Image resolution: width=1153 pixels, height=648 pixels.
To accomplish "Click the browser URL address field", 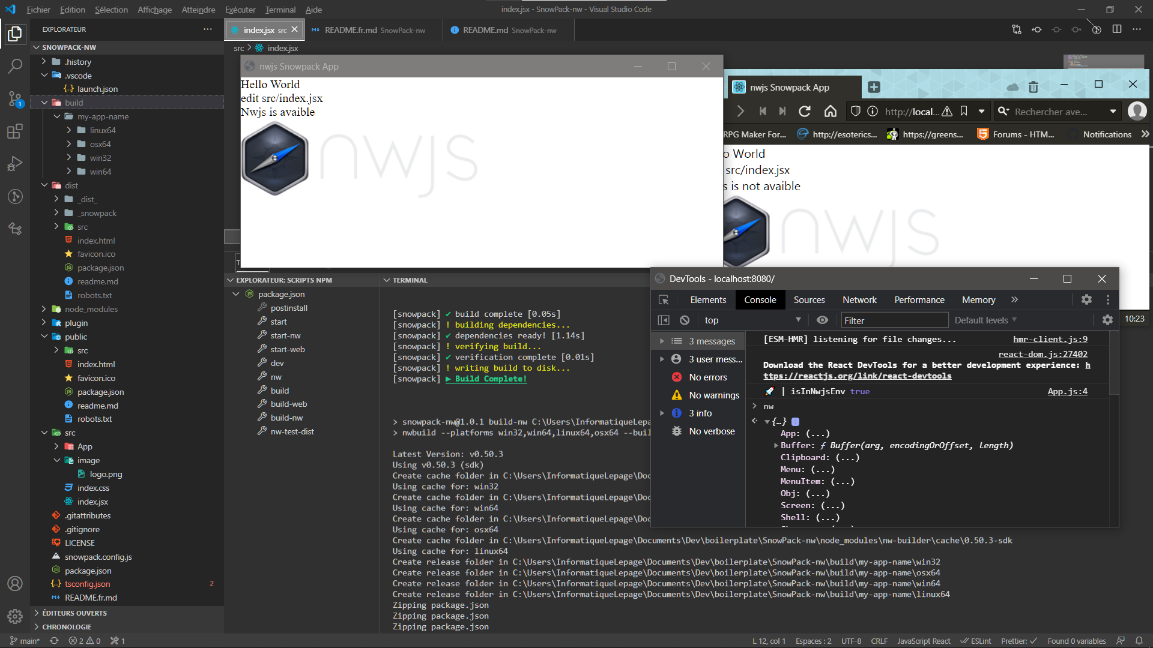I will [912, 112].
